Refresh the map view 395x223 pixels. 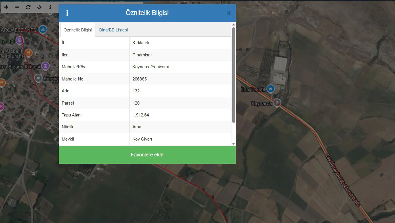(x=28, y=7)
